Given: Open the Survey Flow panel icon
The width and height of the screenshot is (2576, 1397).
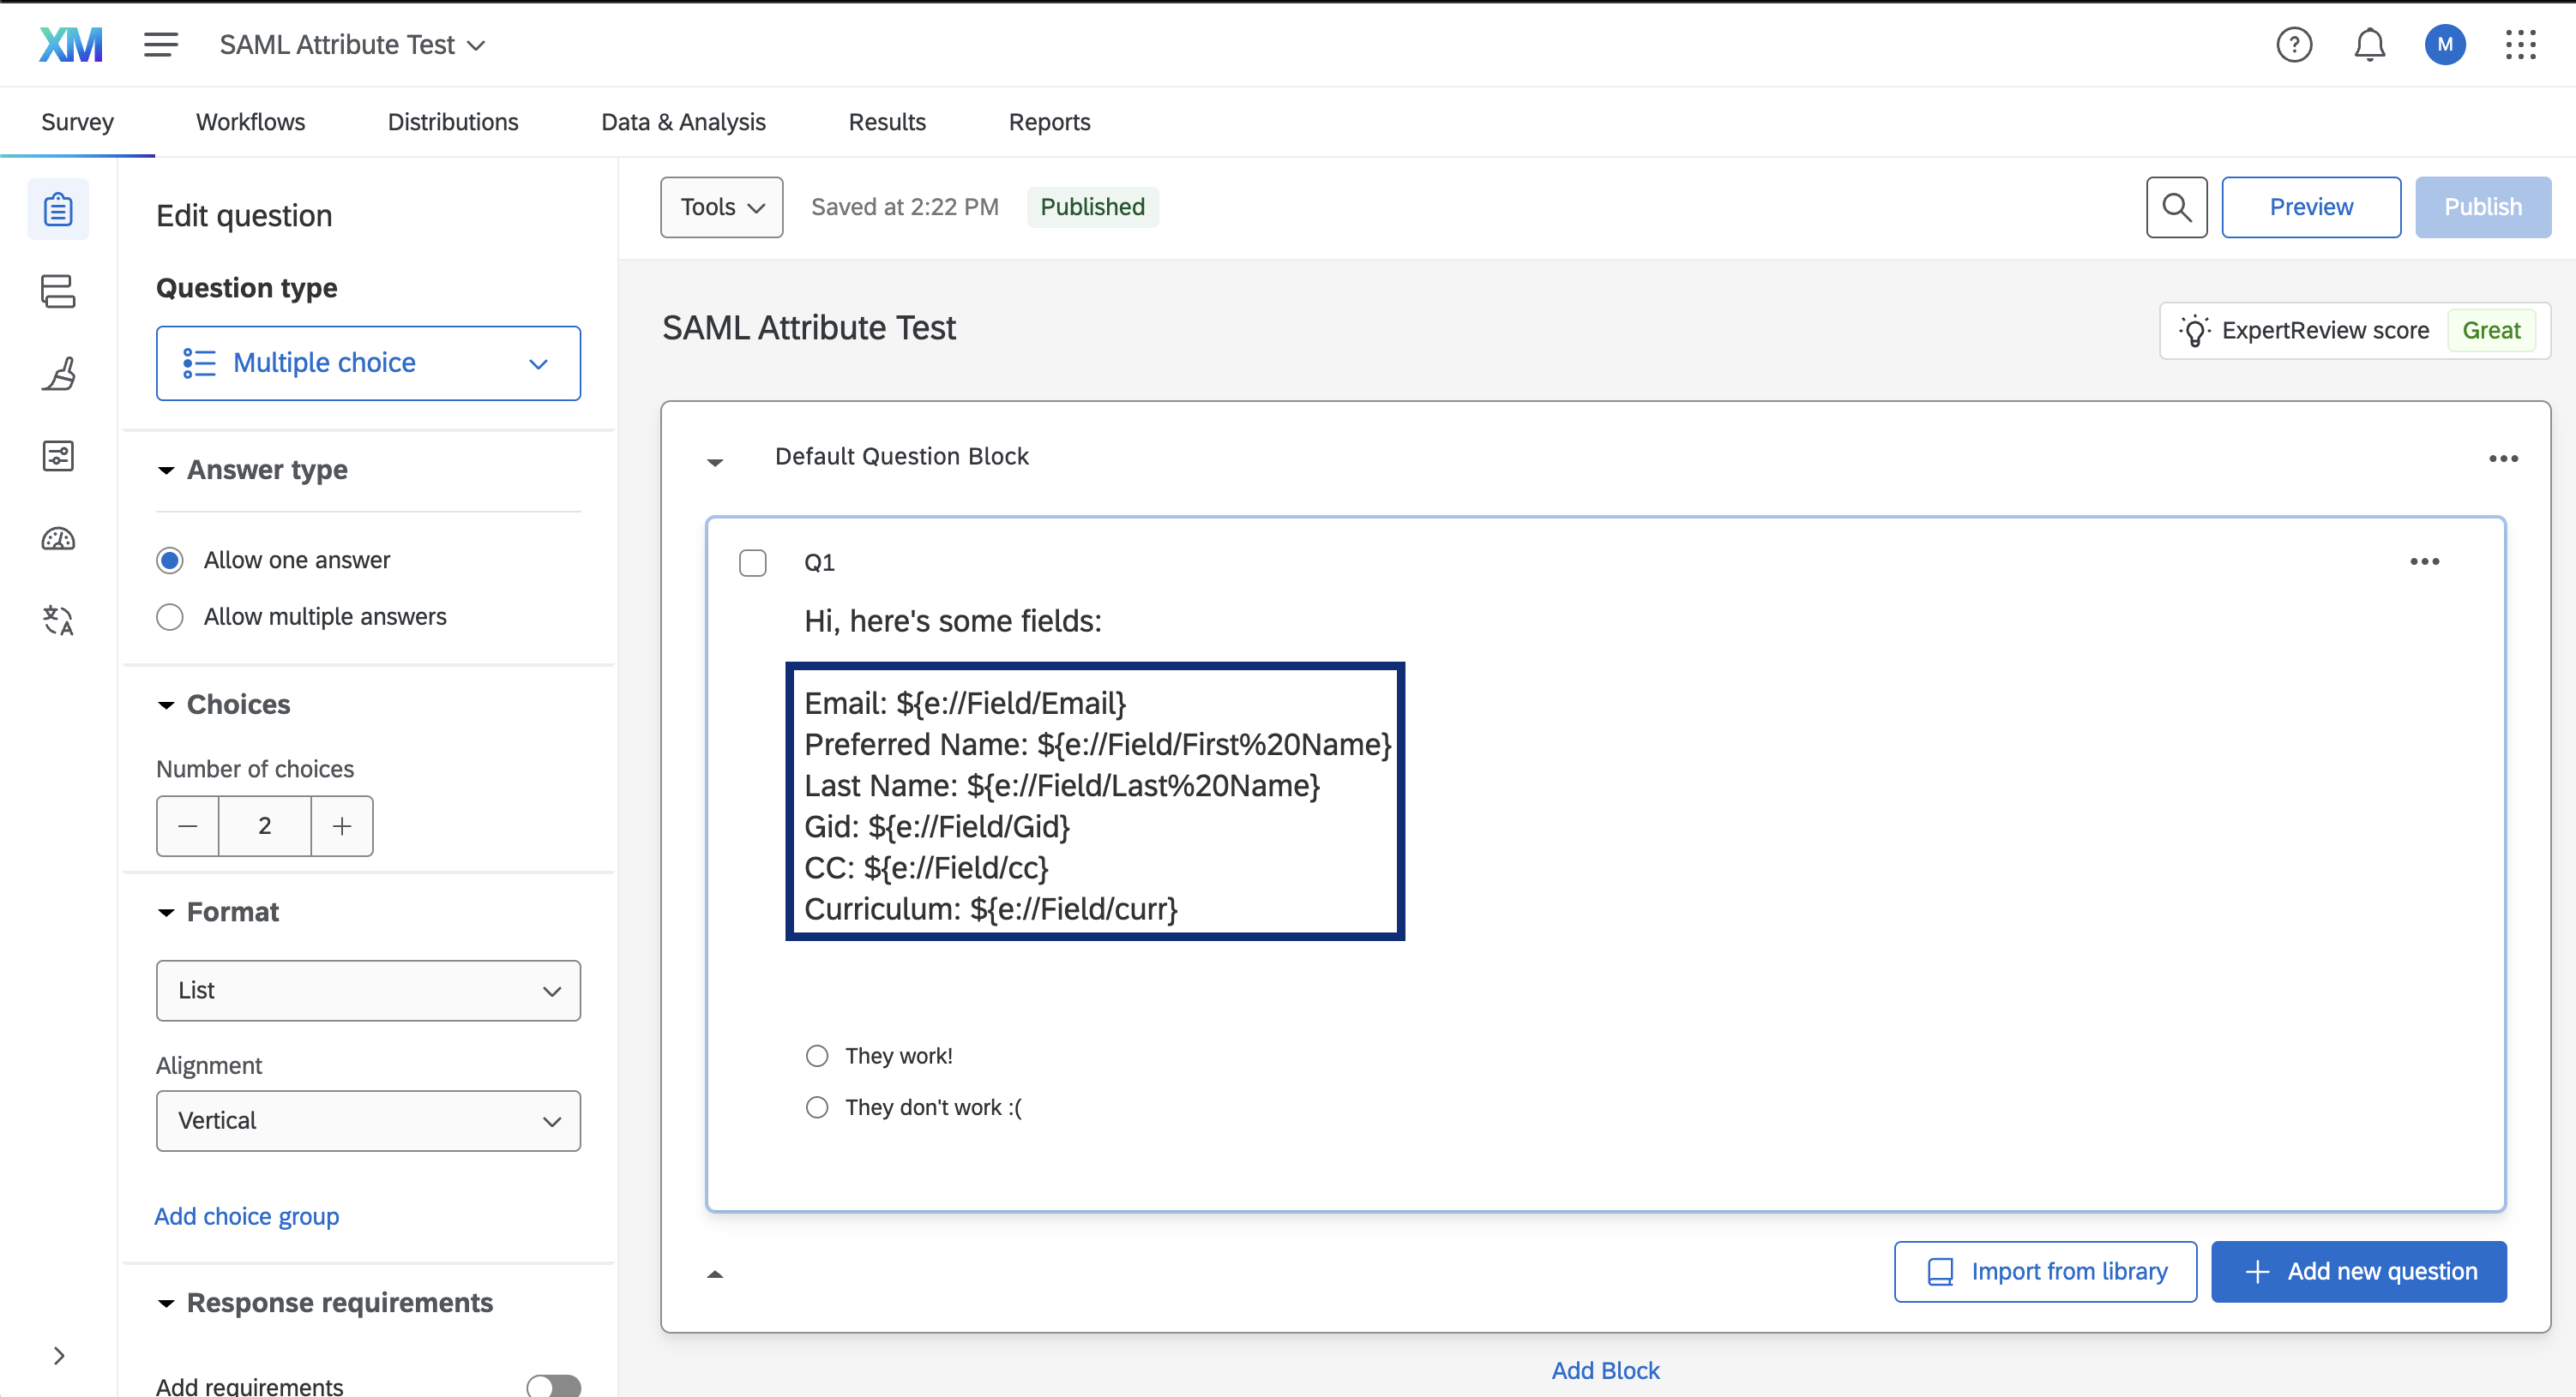Looking at the screenshot, I should pyautogui.click(x=57, y=291).
